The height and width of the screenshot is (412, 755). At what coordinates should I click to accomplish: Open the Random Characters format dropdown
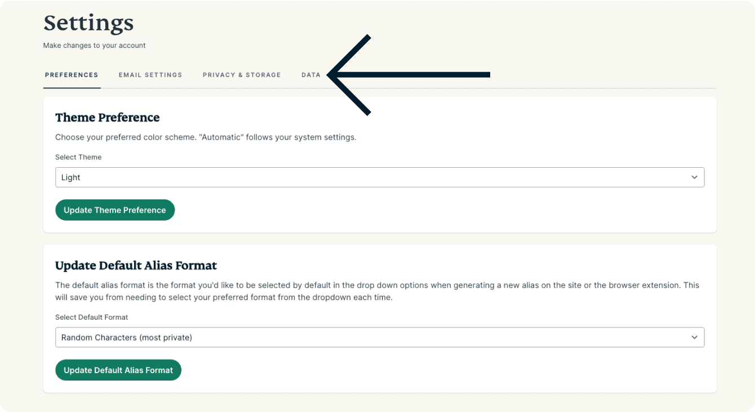[x=379, y=338]
